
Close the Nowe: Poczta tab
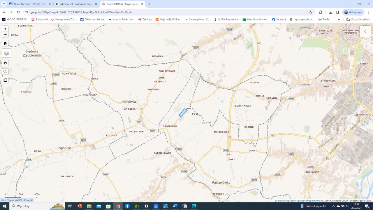(x=50, y=4)
